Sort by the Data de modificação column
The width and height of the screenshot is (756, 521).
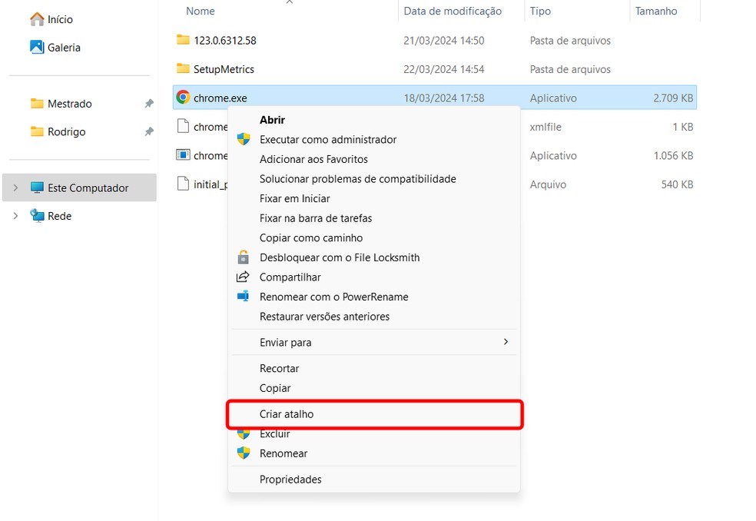tap(453, 12)
